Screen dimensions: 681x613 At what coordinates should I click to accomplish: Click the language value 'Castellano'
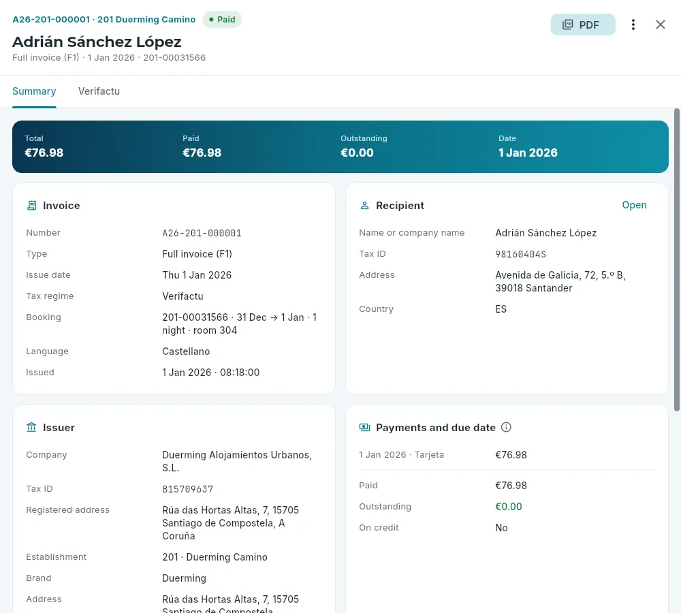click(x=186, y=351)
